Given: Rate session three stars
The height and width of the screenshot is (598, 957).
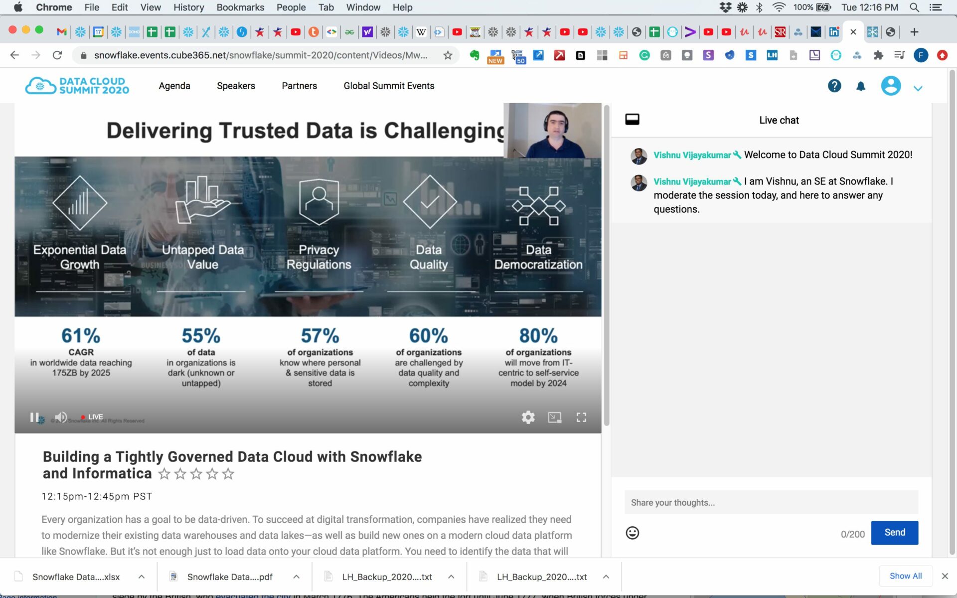Looking at the screenshot, I should tap(196, 474).
